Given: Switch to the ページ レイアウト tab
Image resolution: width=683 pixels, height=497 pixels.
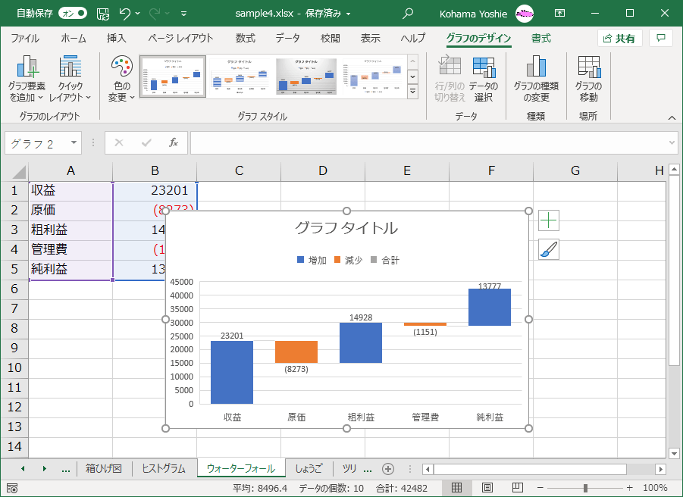Looking at the screenshot, I should click(x=180, y=39).
